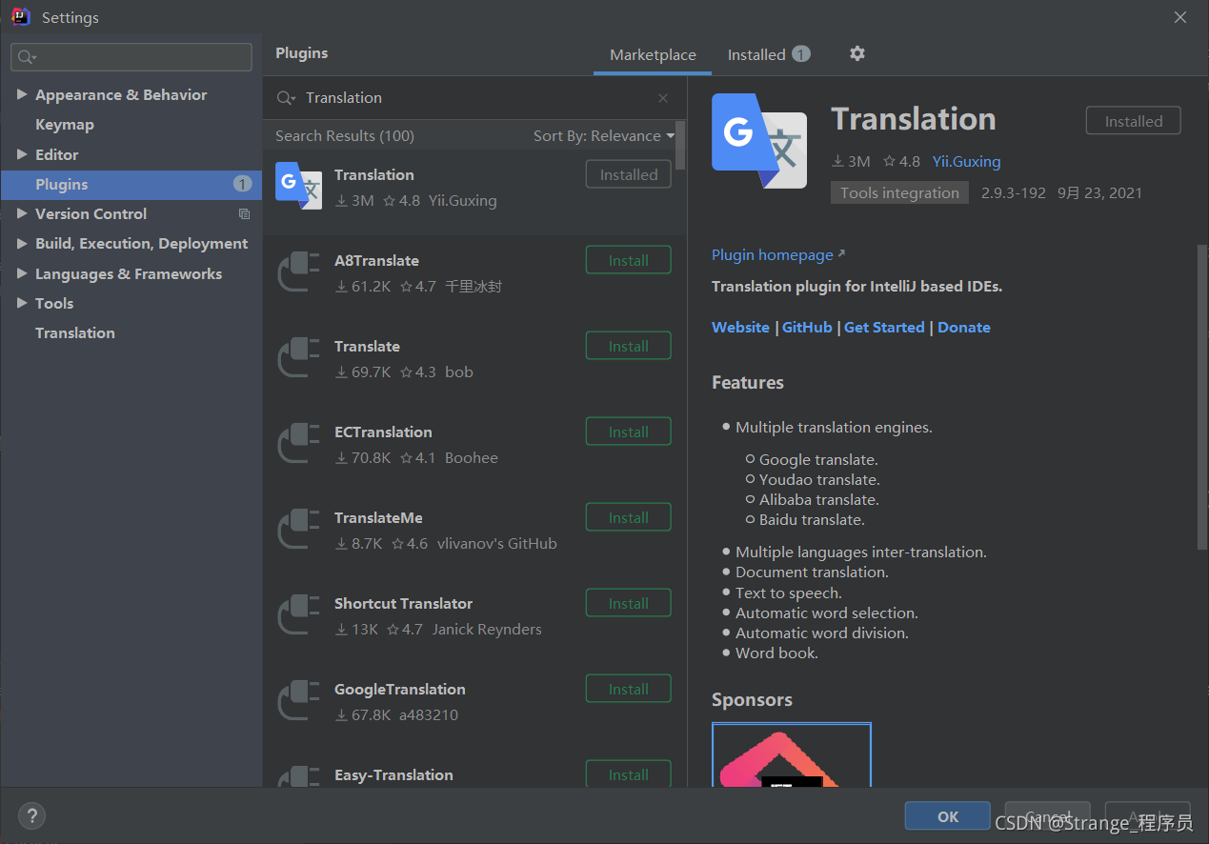Open the plugins gear settings menu
1209x844 pixels.
click(x=857, y=54)
